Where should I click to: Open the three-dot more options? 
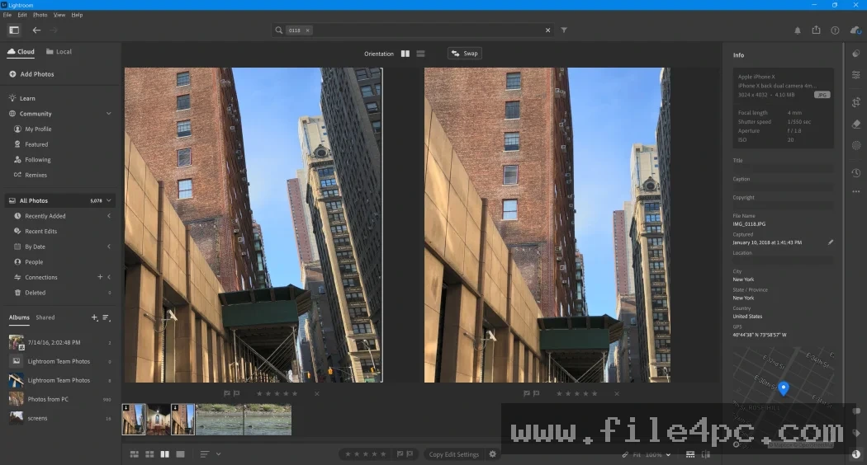(x=856, y=191)
